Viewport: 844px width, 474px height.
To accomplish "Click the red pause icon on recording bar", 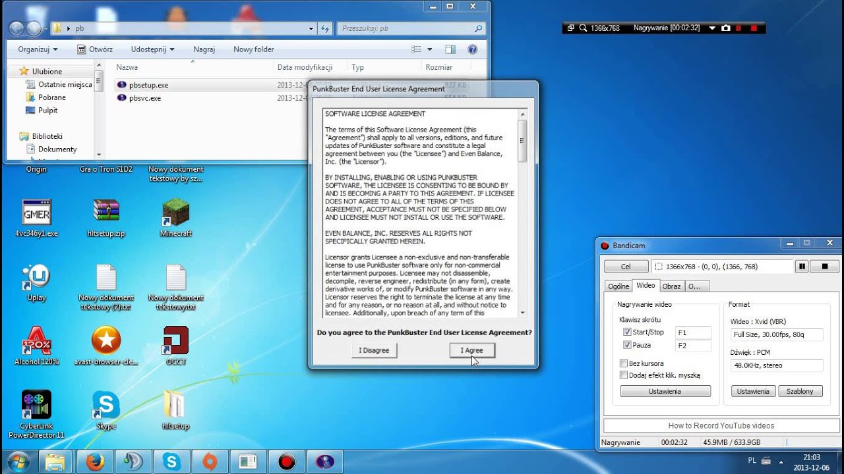I will (x=738, y=28).
